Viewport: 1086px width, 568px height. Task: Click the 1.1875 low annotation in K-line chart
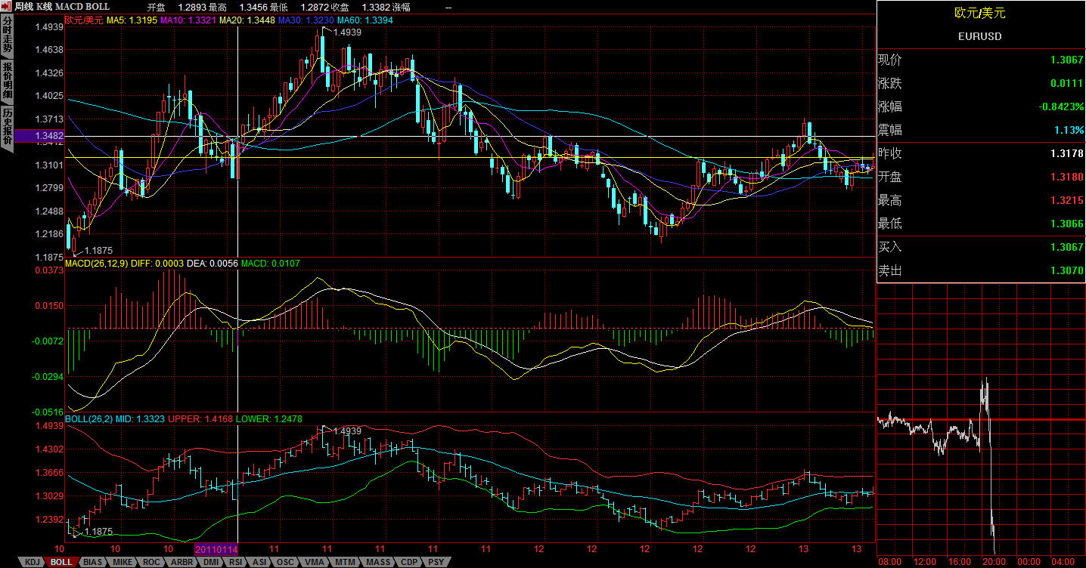98,250
